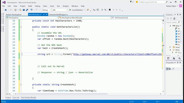Switch Properties to alphabetical sort icon
This screenshot has width=184, height=103.
click(x=170, y=69)
